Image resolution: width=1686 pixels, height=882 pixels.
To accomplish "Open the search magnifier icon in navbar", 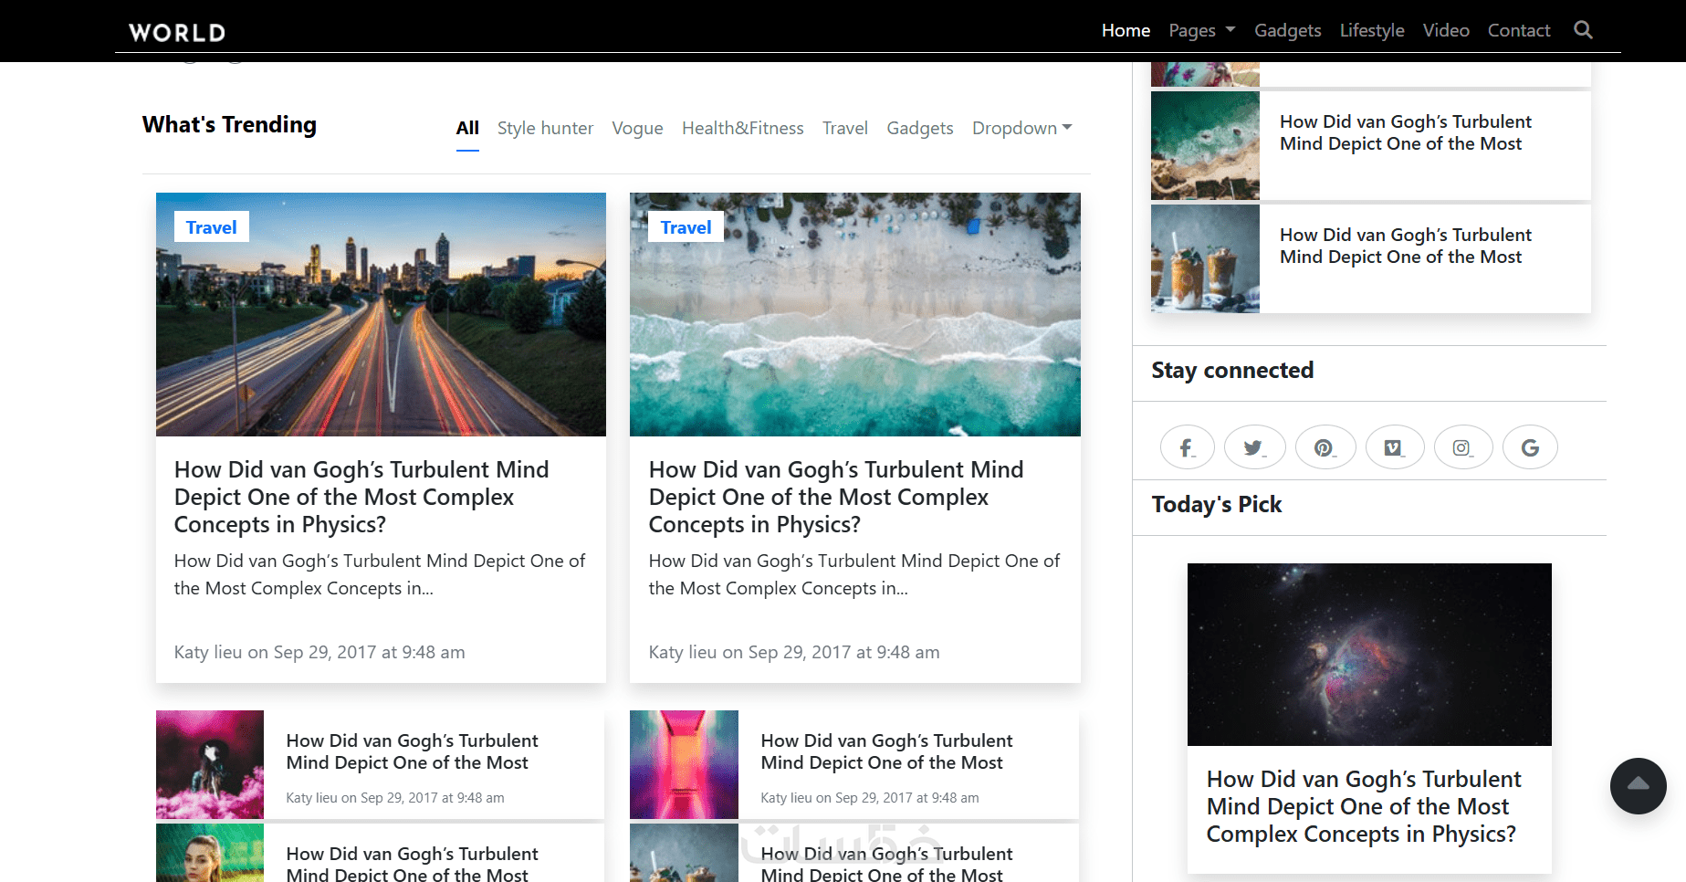I will pyautogui.click(x=1583, y=30).
